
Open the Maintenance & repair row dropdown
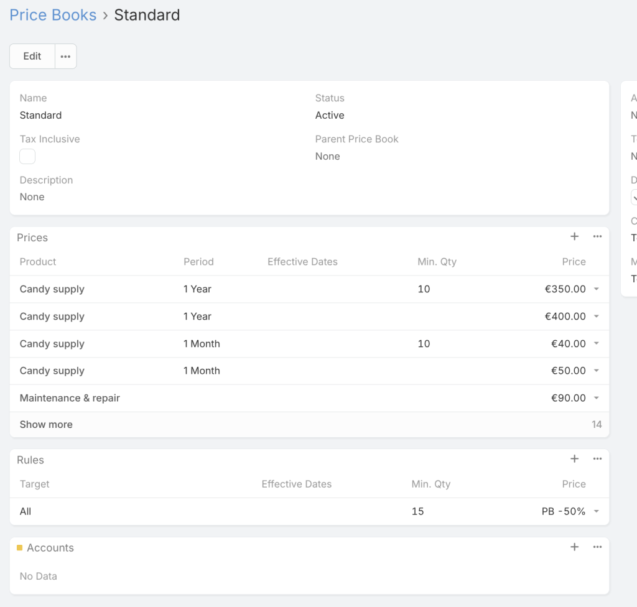pyautogui.click(x=597, y=398)
